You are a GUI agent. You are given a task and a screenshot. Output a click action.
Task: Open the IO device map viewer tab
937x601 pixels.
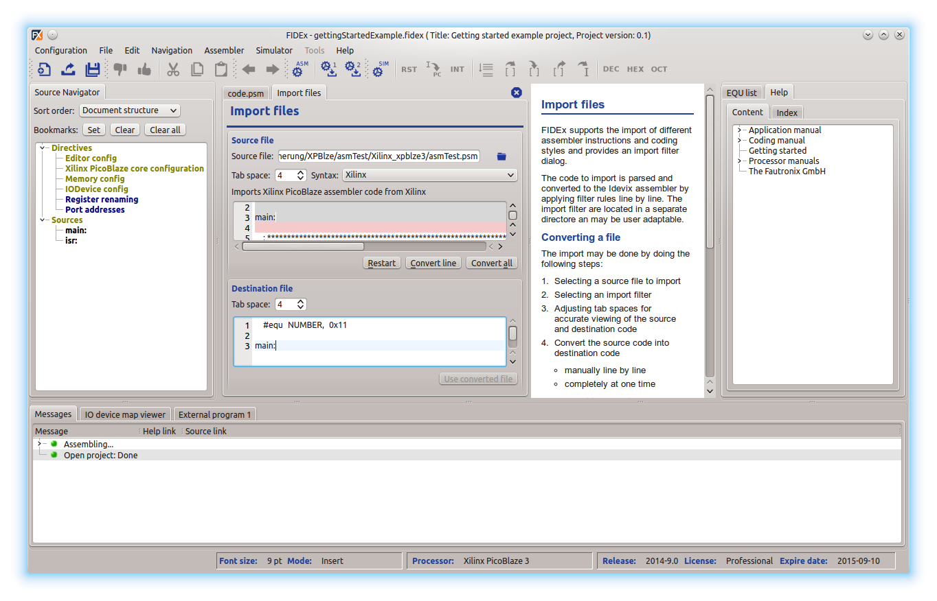[x=125, y=414]
